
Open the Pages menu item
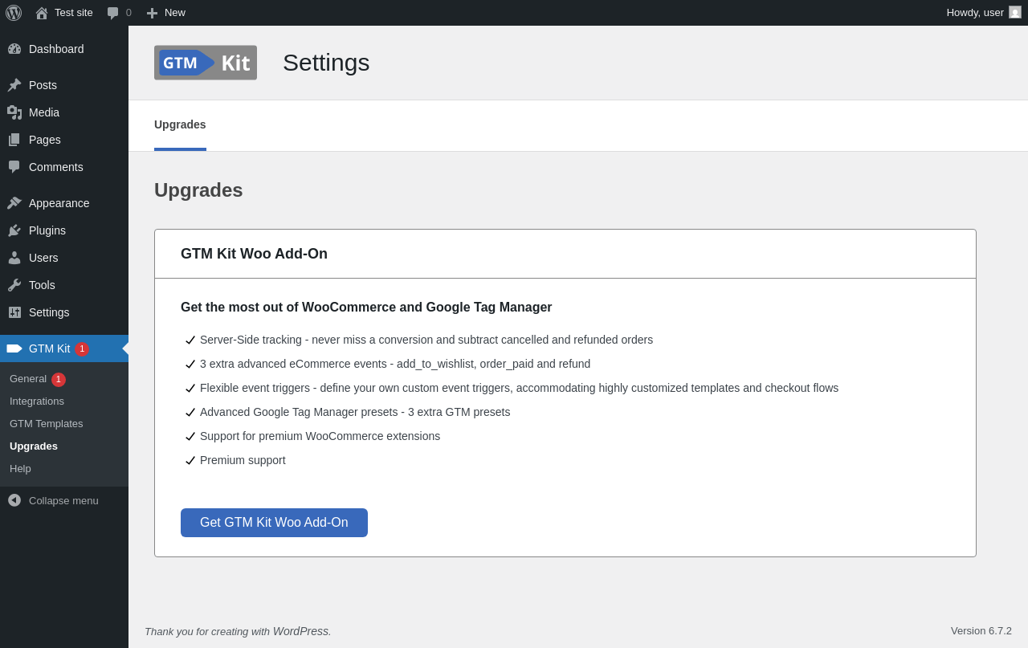coord(64,140)
